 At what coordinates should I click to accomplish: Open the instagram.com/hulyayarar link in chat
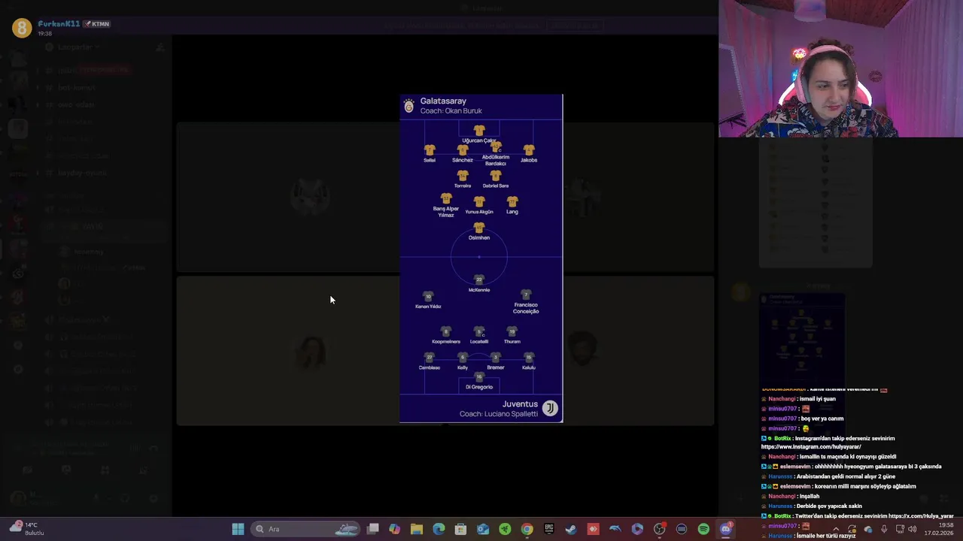(x=811, y=446)
